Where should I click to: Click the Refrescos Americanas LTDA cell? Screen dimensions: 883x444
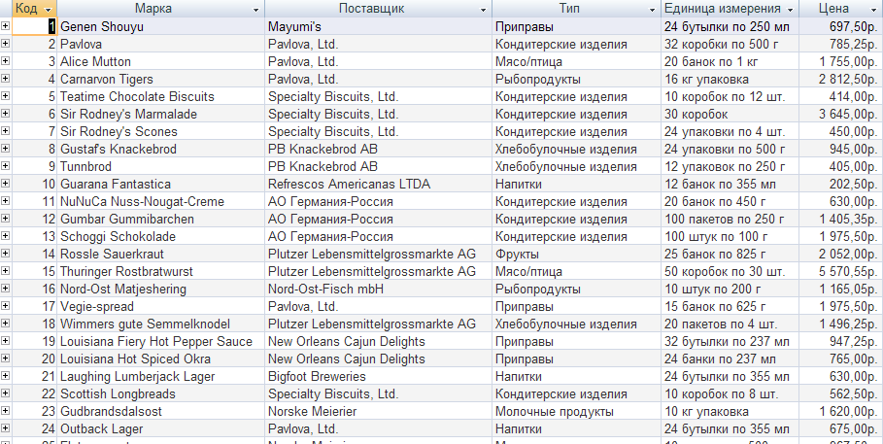[379, 184]
